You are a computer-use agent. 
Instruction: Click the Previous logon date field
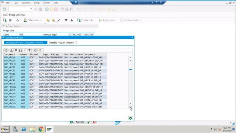pyautogui.click(x=75, y=34)
